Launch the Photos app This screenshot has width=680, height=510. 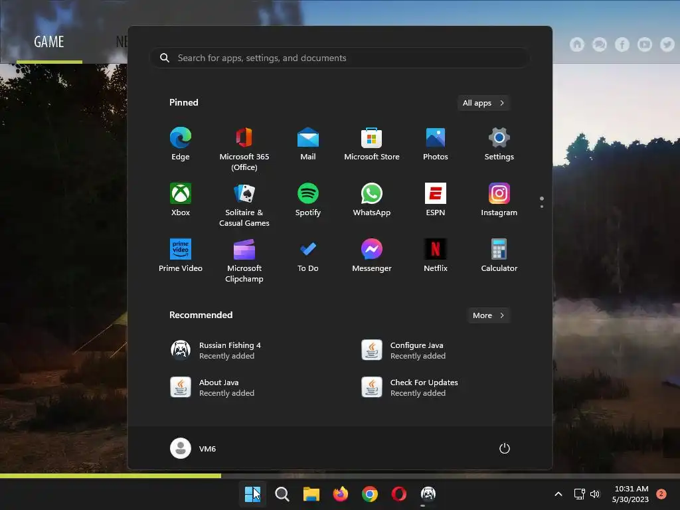436,144
